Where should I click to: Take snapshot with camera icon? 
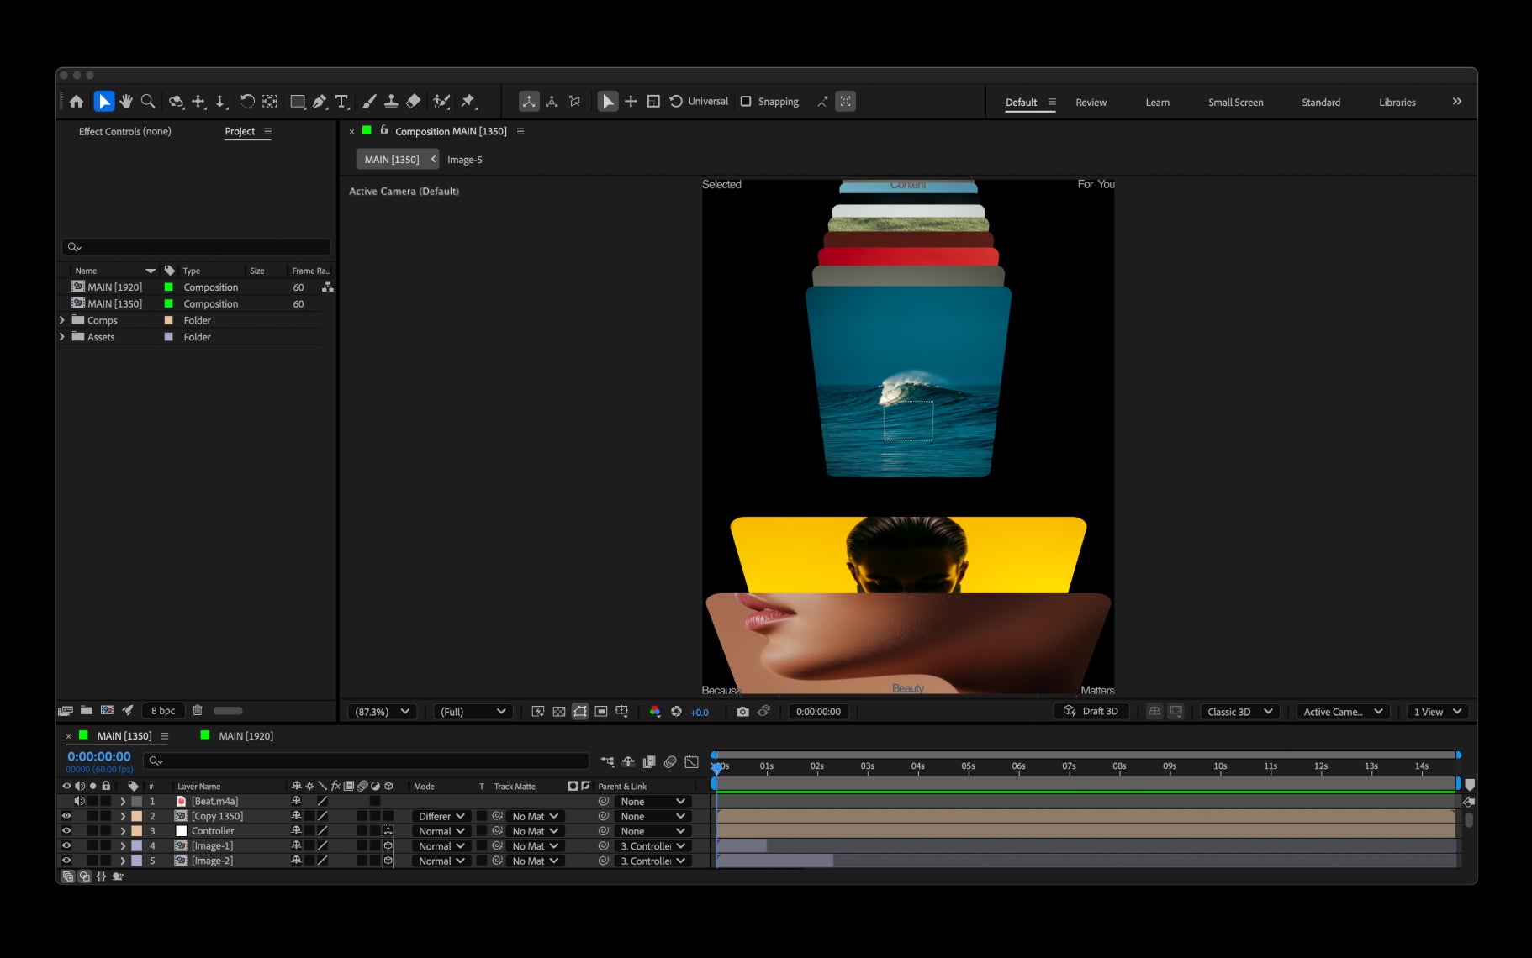coord(742,712)
